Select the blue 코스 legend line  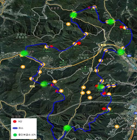[x=15, y=128]
